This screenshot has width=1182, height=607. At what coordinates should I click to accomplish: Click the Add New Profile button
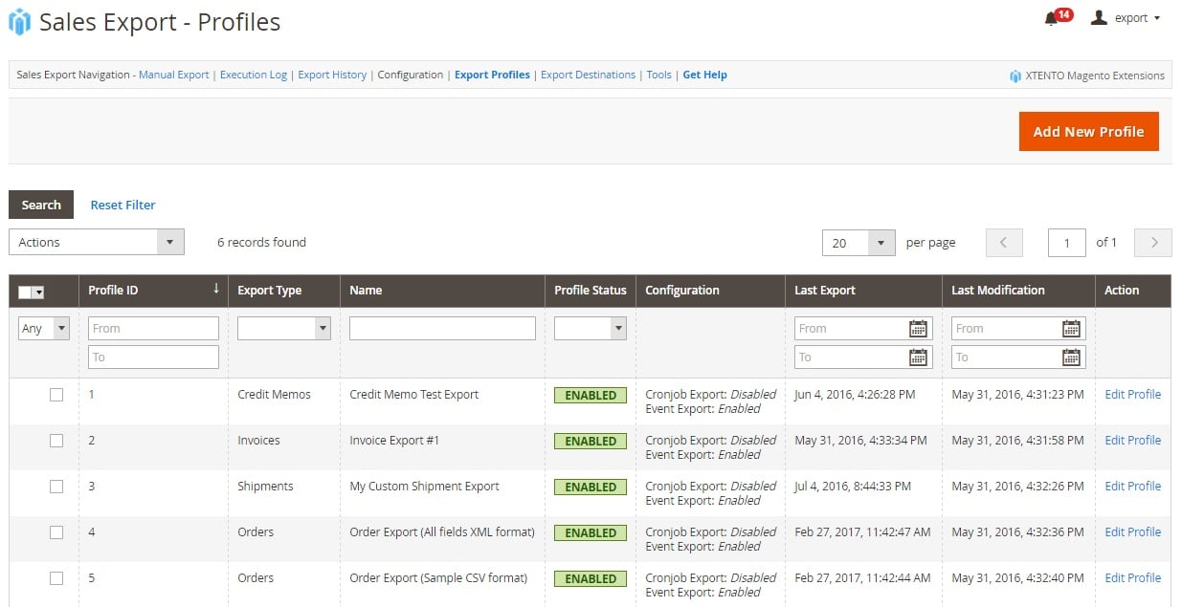pos(1088,132)
